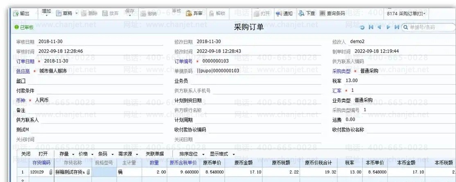456x182 pixels.
Task: Click the 关闭 button above the grid
Action: tap(26, 154)
